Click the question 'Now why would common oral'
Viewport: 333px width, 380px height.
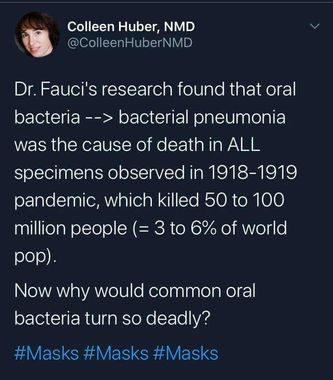(x=135, y=291)
